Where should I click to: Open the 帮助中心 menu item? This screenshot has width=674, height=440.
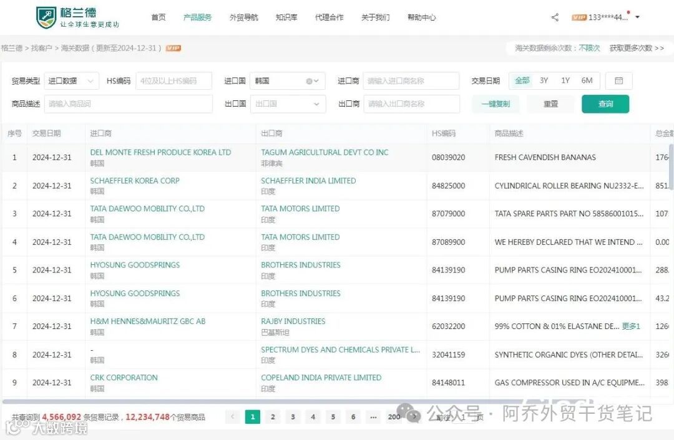pos(421,17)
